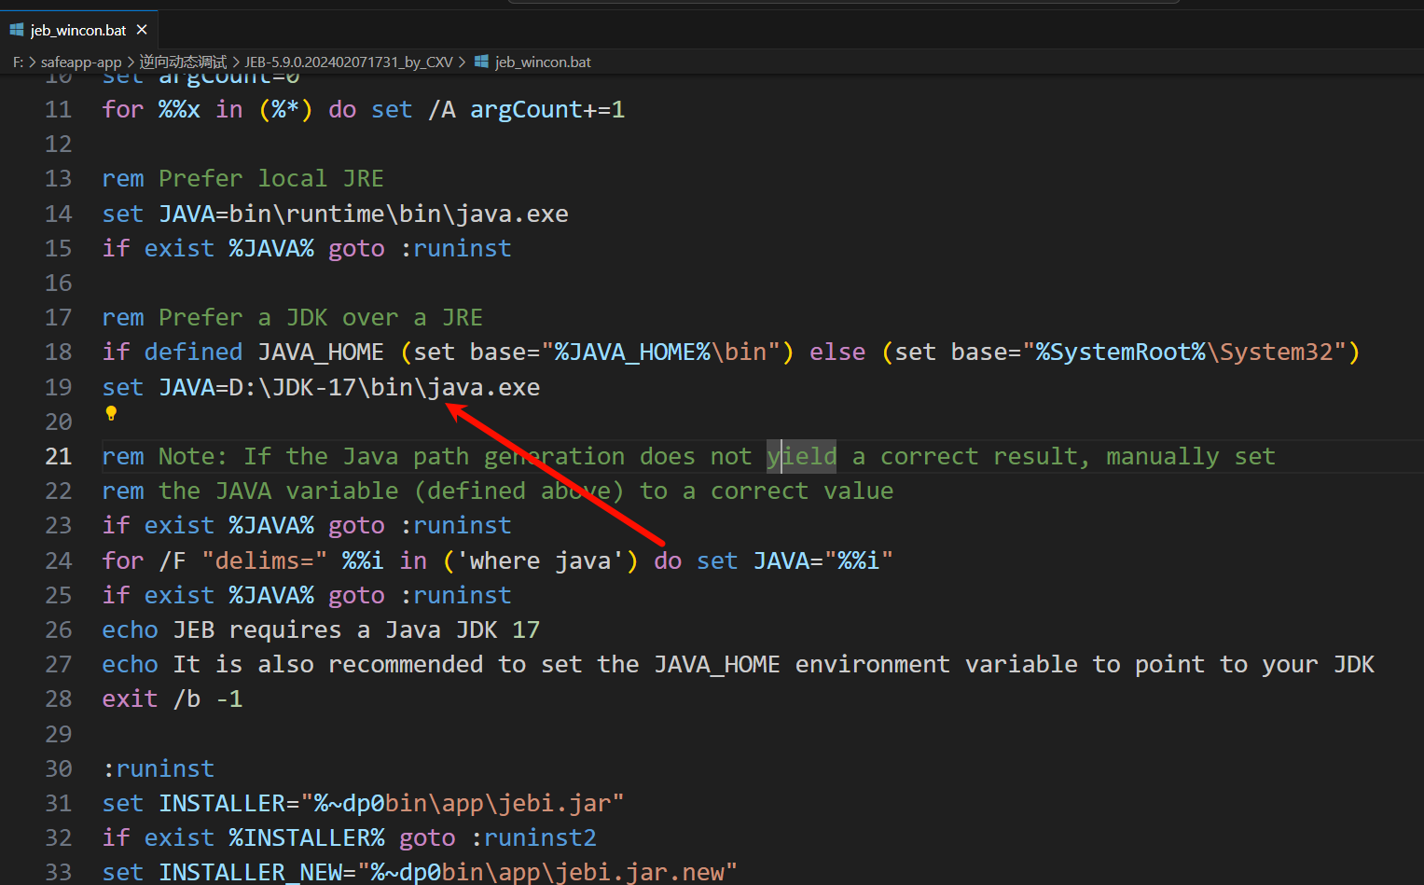Click the batch file icon on the jeb_wincon.bat tab
The image size is (1424, 885).
coord(16,29)
